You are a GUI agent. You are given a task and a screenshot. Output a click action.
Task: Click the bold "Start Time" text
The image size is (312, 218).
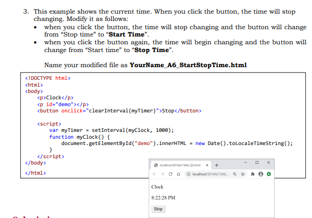[x=126, y=34]
